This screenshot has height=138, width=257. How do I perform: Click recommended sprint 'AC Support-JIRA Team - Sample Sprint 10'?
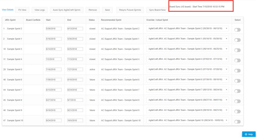(121, 121)
